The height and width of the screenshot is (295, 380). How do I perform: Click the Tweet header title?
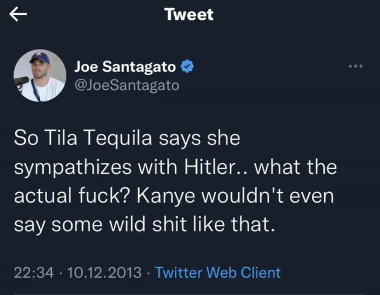pyautogui.click(x=189, y=14)
